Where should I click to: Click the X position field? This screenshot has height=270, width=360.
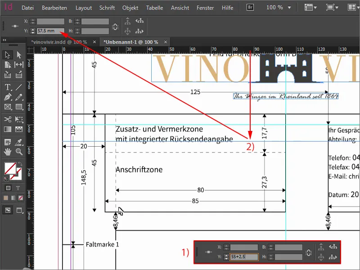[50, 21]
